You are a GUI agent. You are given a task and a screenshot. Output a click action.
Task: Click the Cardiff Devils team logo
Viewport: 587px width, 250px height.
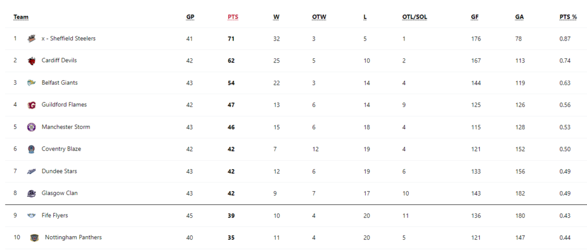[32, 61]
